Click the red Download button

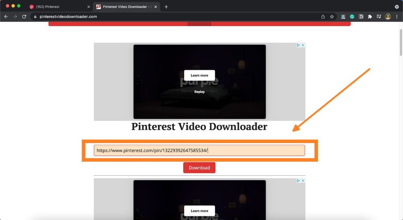tap(199, 168)
